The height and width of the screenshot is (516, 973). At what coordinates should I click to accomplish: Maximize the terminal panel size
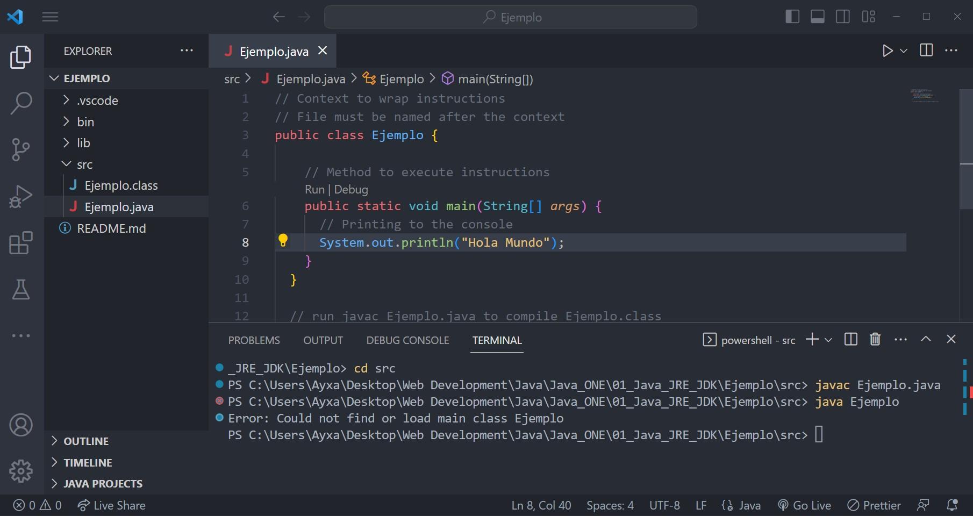click(x=926, y=339)
